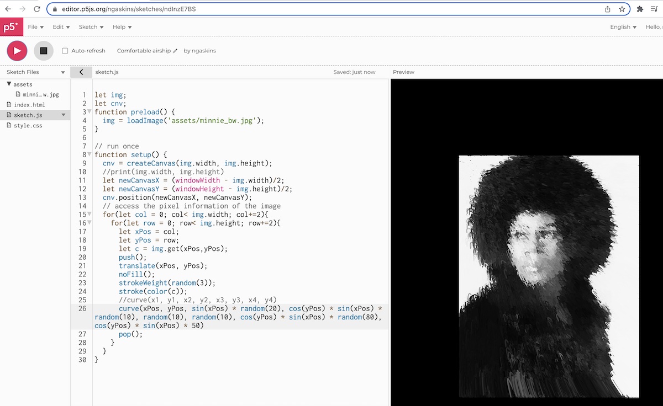This screenshot has width=663, height=406.
Task: Bookmark this page with the star icon
Action: [x=622, y=9]
